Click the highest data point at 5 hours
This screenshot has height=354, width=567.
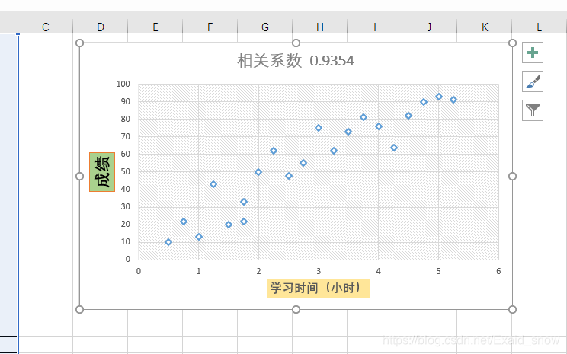(439, 97)
